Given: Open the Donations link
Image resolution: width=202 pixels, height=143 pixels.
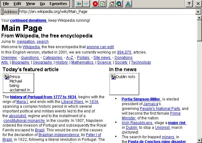Looking at the screenshot, I should click(123, 57).
